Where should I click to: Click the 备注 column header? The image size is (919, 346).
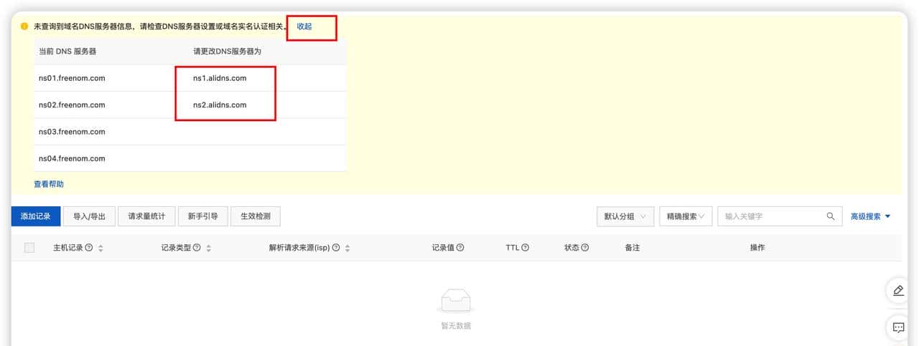633,248
